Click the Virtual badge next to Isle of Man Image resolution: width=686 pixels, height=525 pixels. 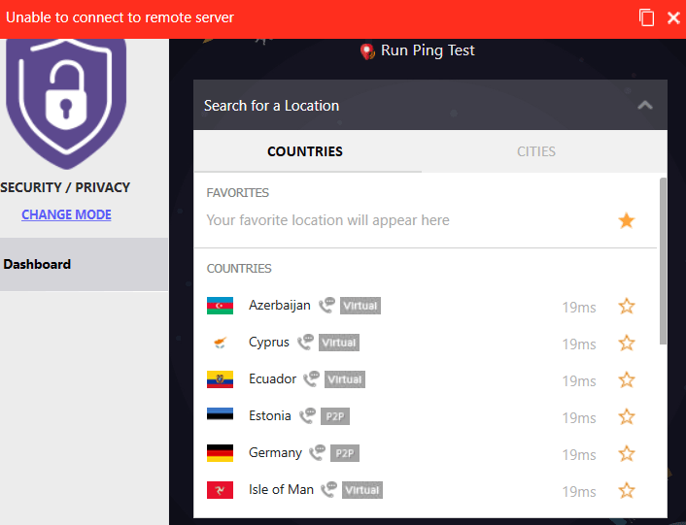click(x=362, y=490)
